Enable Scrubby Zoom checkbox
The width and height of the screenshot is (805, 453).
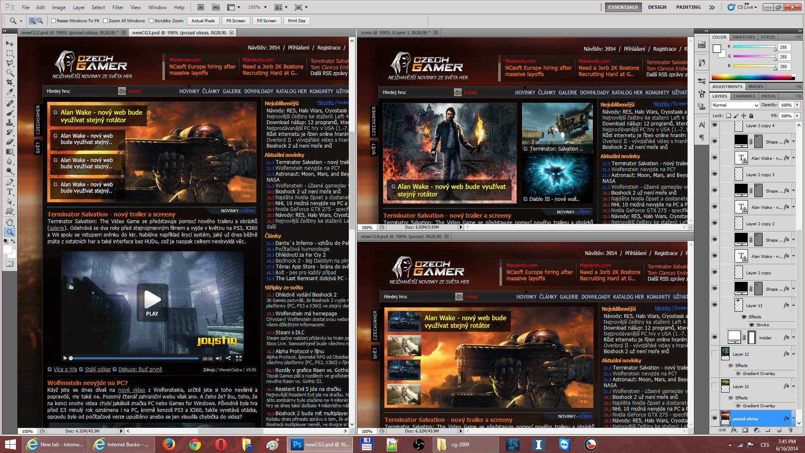tap(151, 21)
